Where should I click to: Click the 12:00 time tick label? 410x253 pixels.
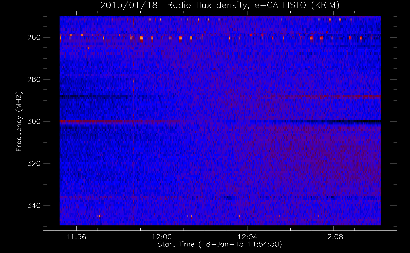click(x=162, y=237)
